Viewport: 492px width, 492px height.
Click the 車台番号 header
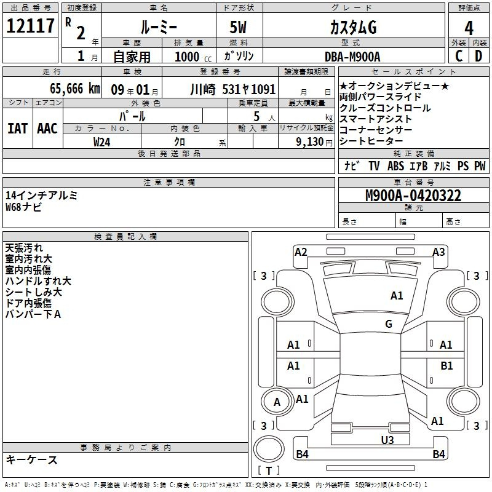coord(413,182)
